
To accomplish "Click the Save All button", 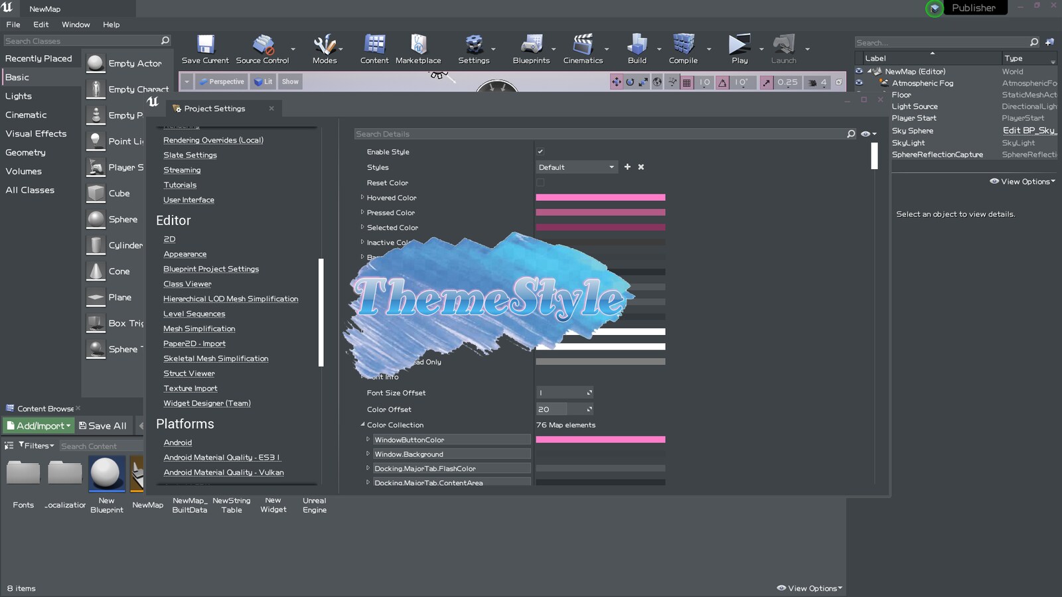I will coord(103,425).
